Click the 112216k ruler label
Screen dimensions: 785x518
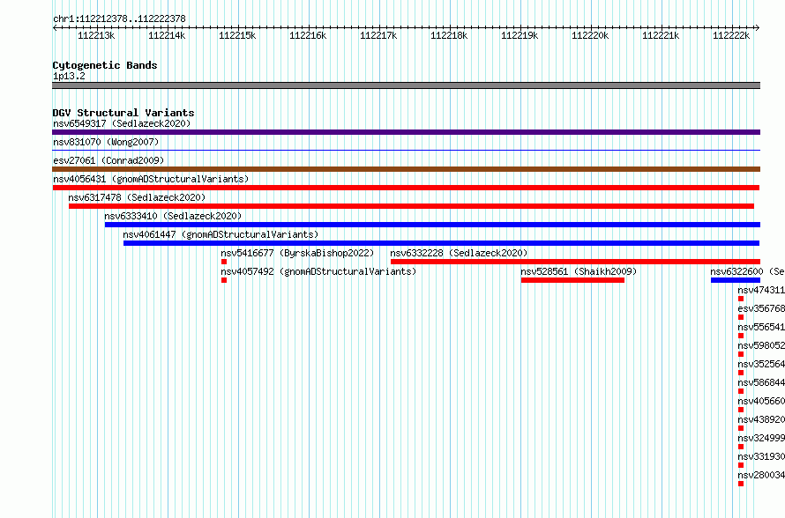pyautogui.click(x=308, y=35)
